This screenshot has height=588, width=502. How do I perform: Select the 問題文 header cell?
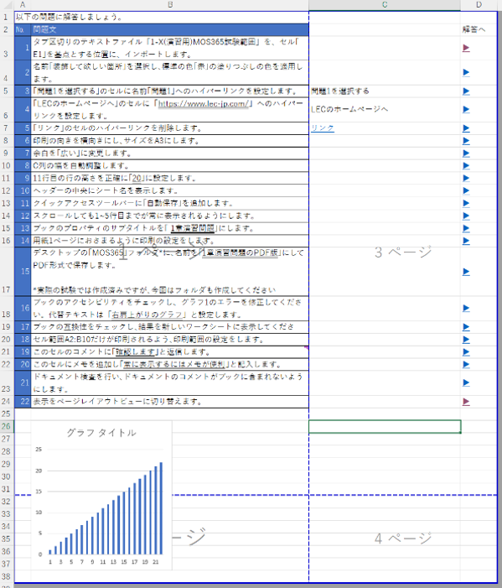click(169, 29)
